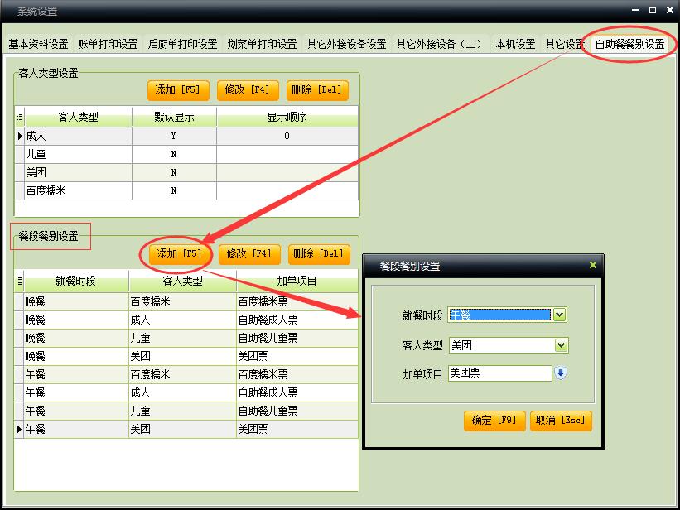Click 成人 guest type in 晚餐 row

click(182, 320)
